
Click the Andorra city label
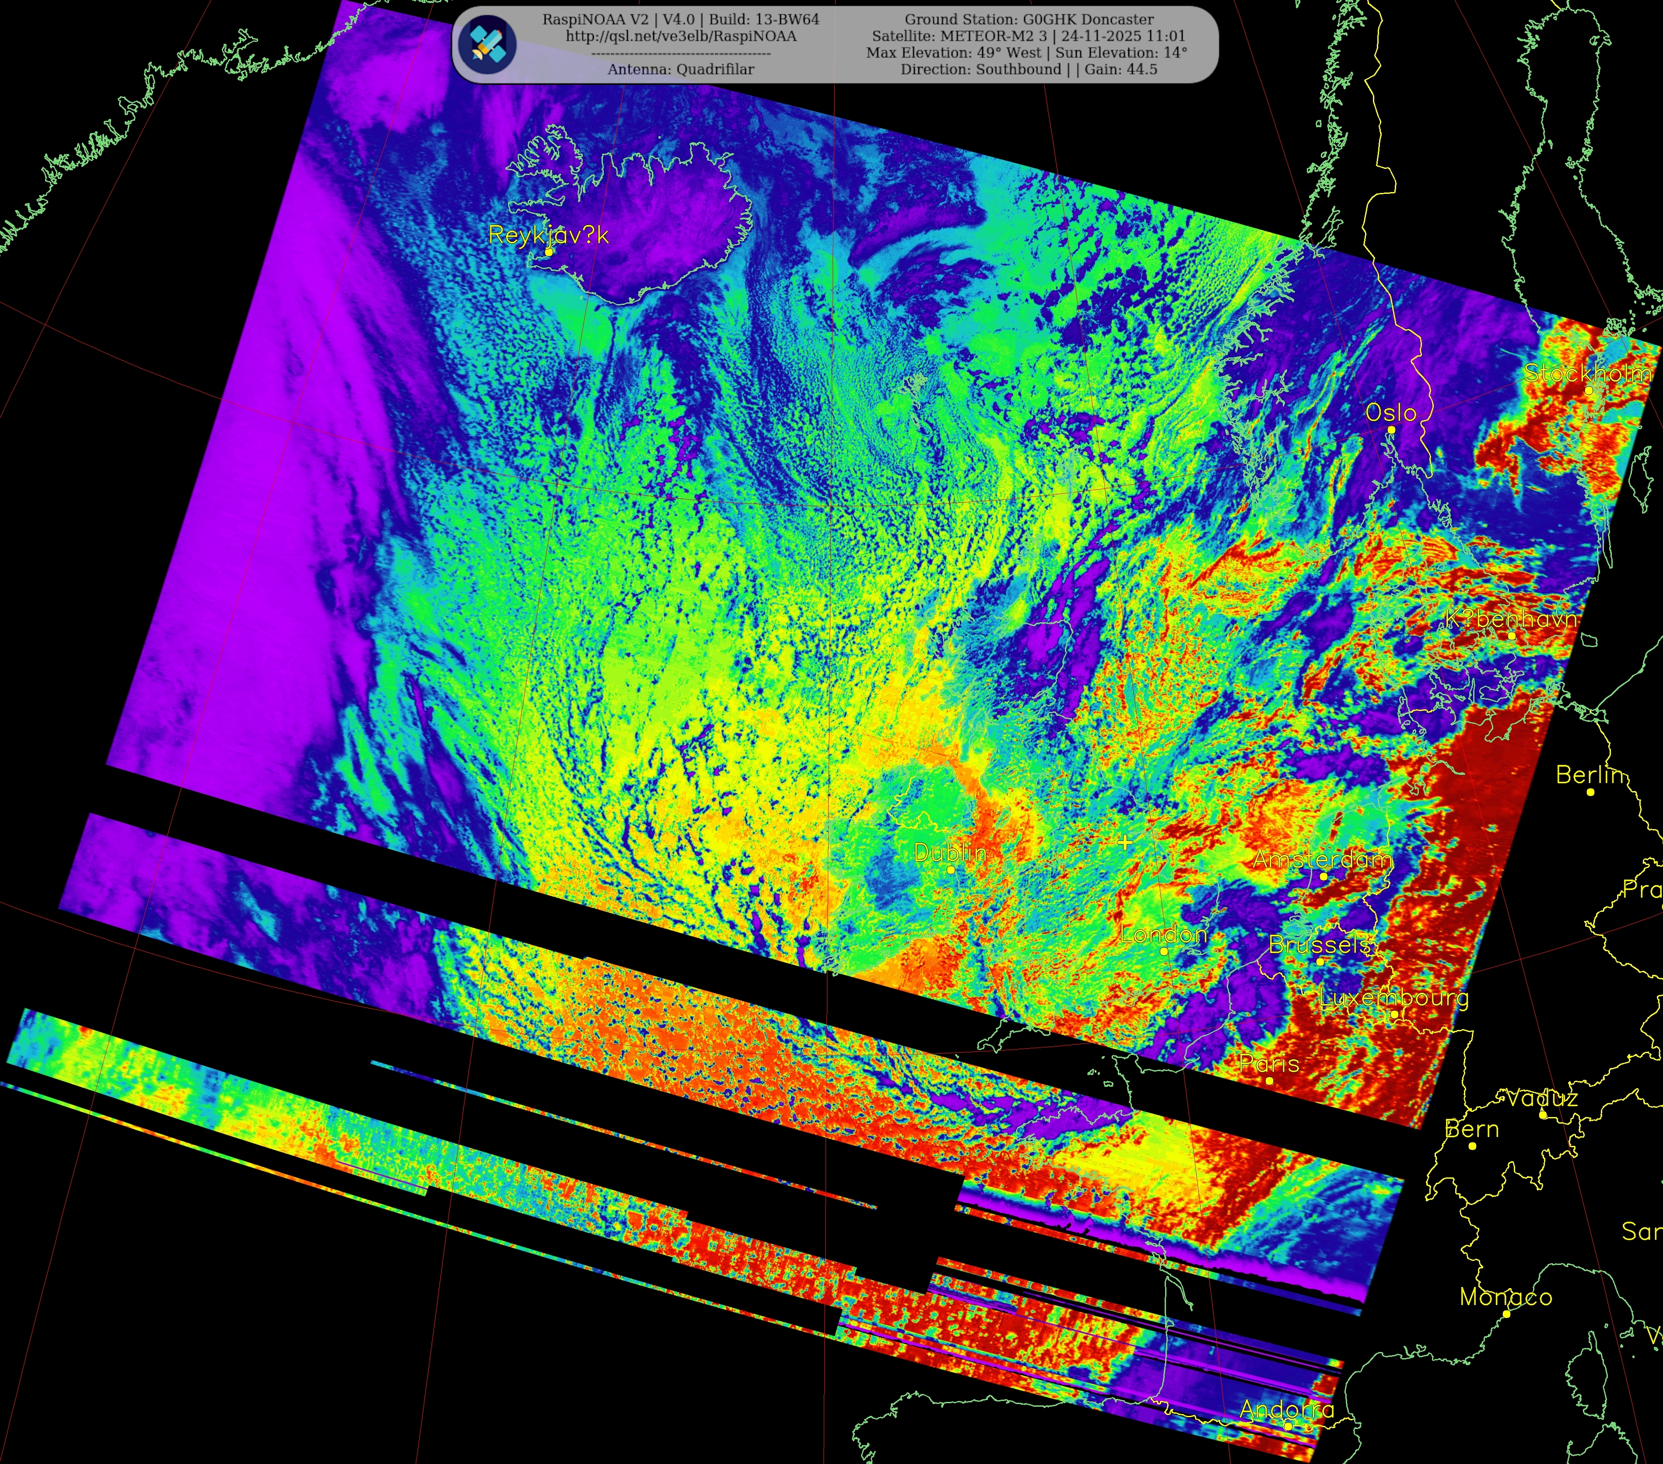point(1286,1409)
